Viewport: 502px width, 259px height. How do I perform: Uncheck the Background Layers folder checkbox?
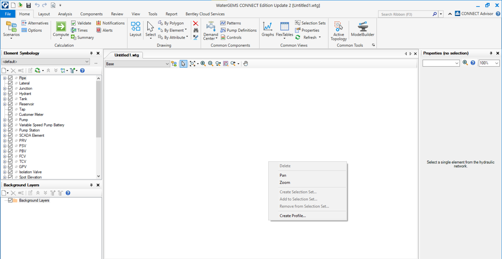(x=10, y=201)
